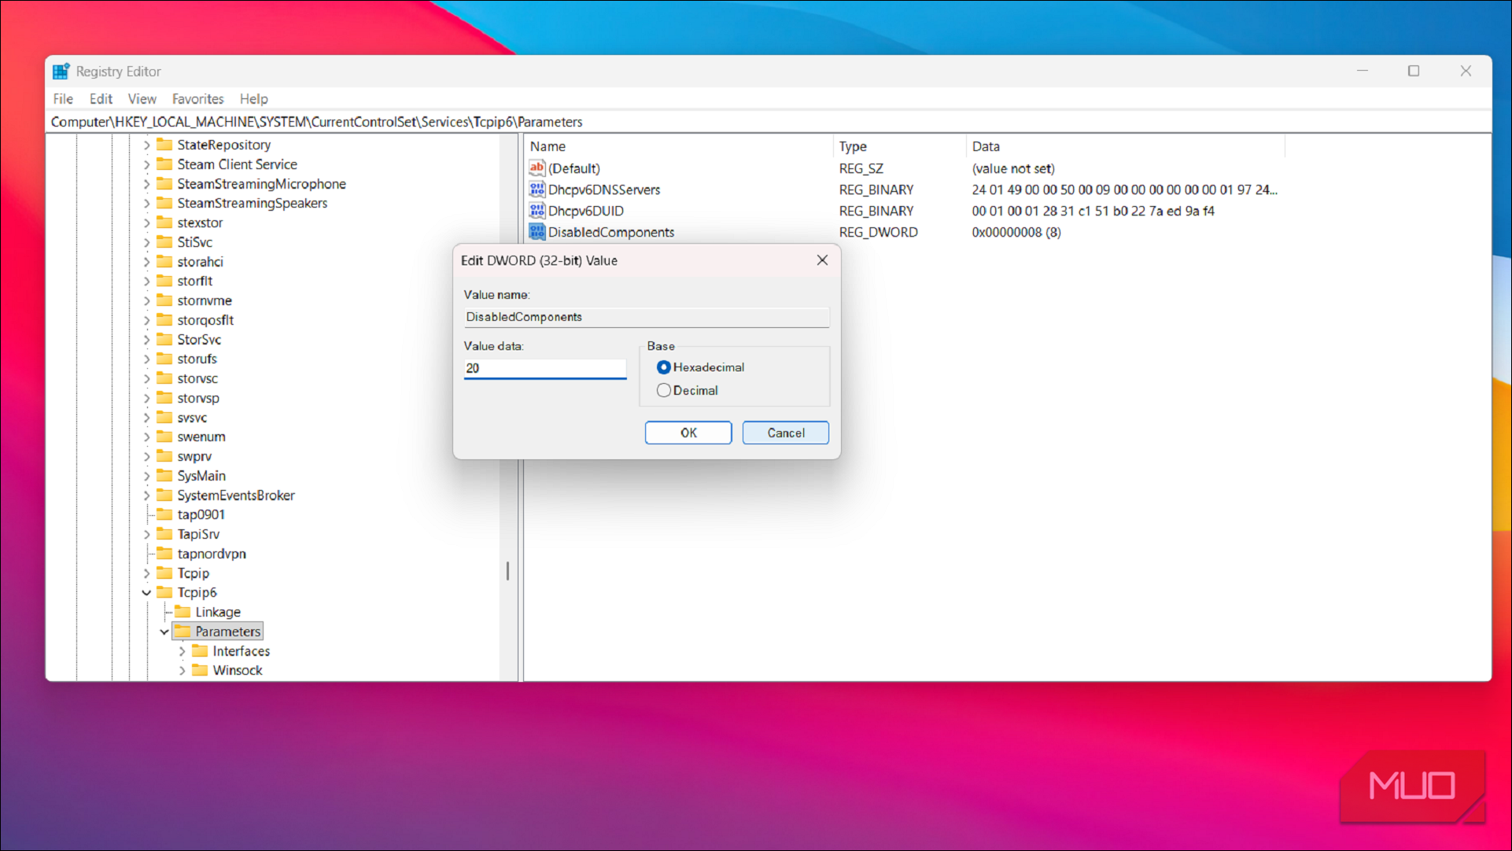Cancel the Edit DWORD dialog

785,433
